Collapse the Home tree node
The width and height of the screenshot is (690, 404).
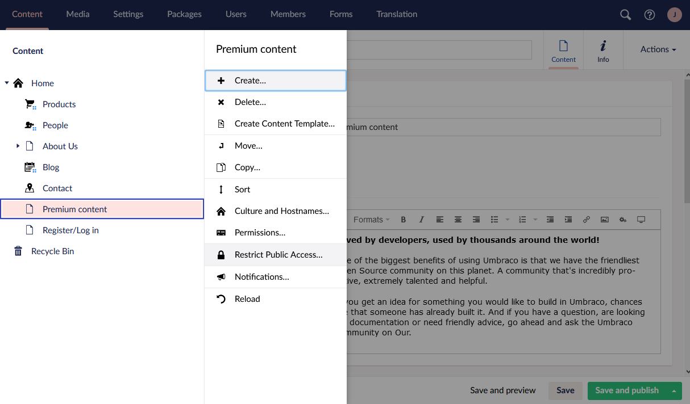tap(7, 83)
